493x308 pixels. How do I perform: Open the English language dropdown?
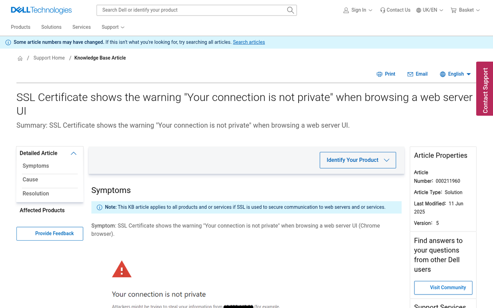tap(455, 74)
